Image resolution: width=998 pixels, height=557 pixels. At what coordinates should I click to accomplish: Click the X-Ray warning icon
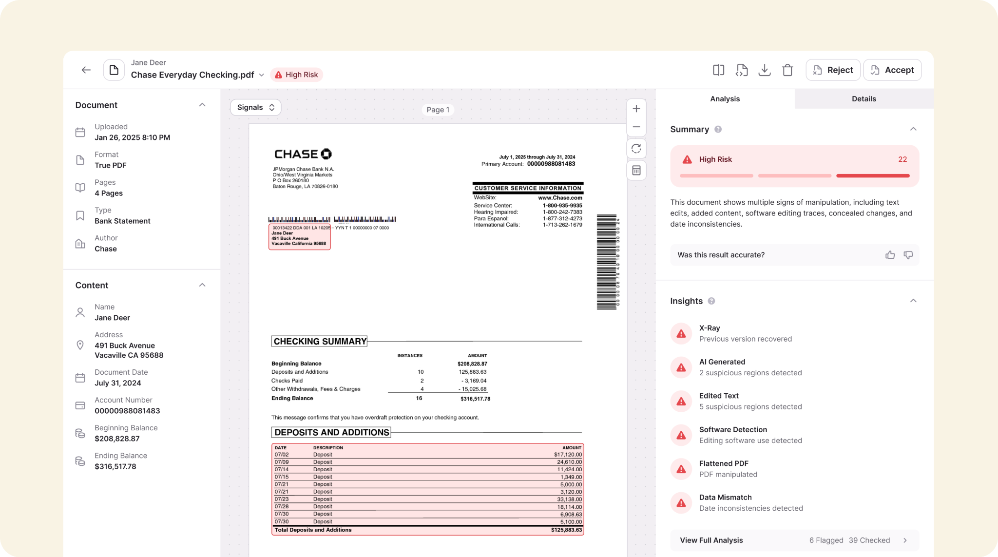click(681, 334)
